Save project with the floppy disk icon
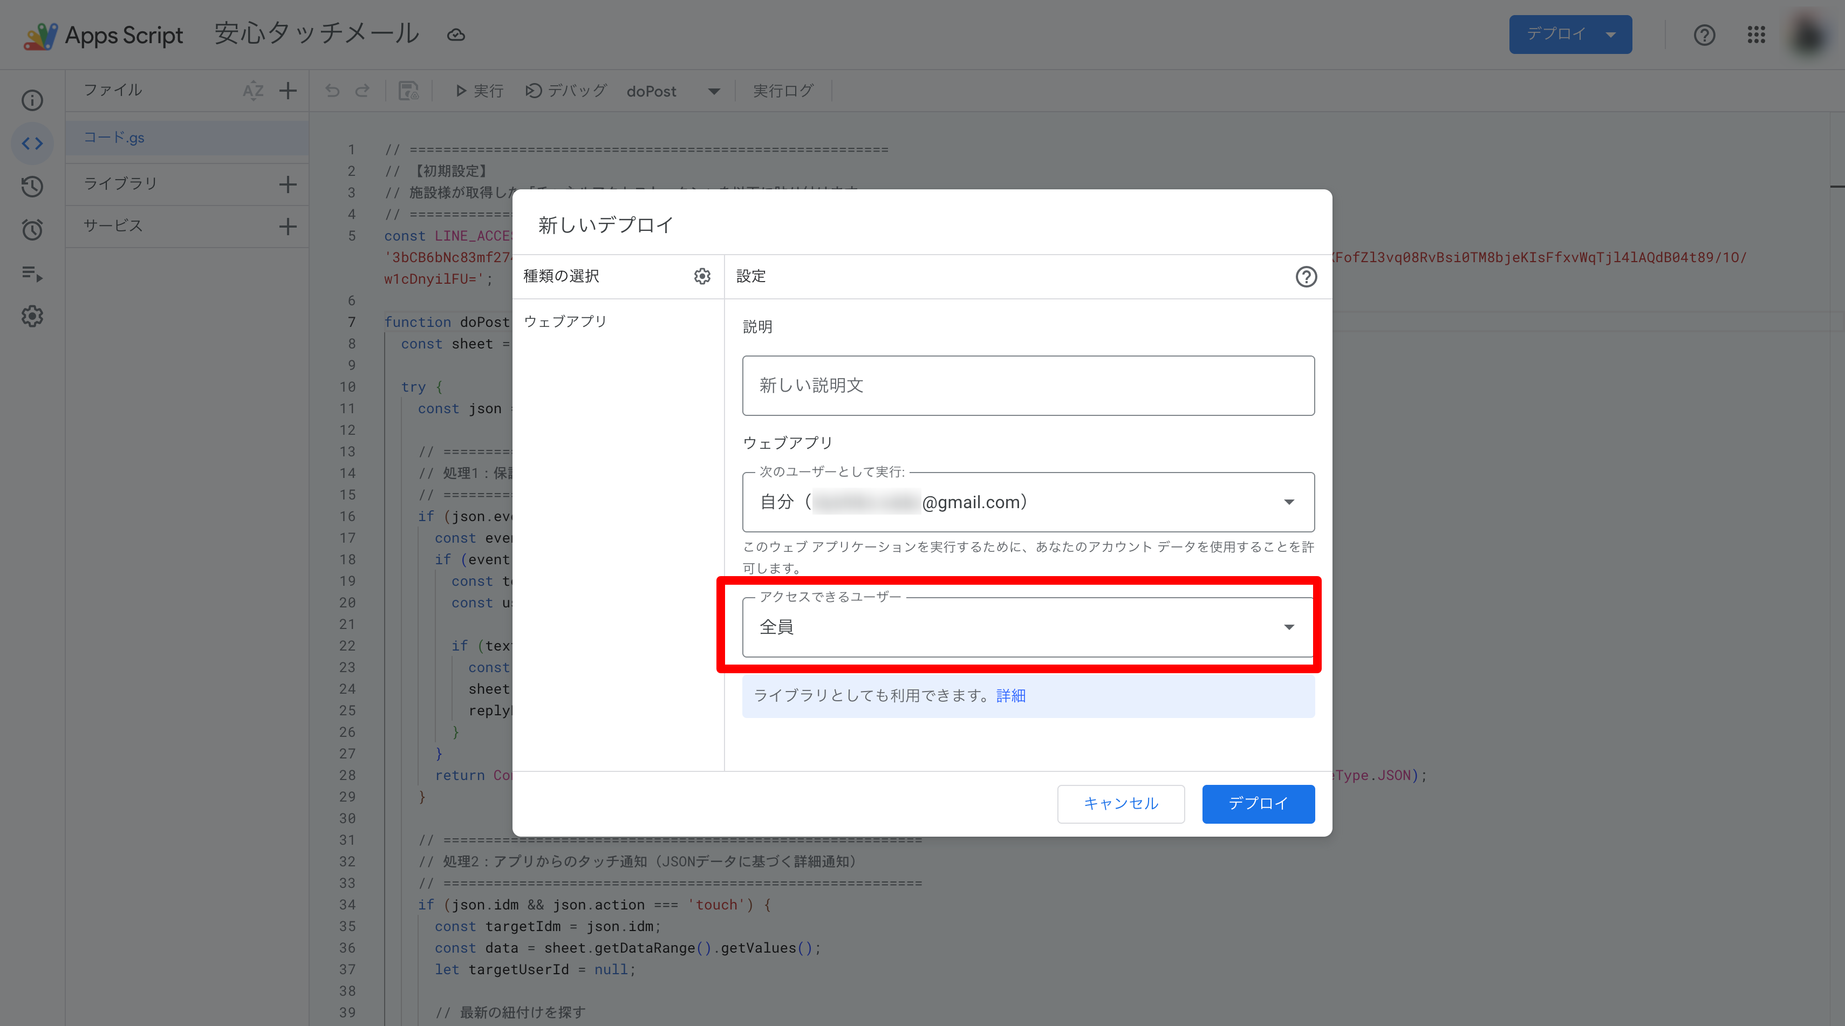1845x1026 pixels. pos(408,91)
